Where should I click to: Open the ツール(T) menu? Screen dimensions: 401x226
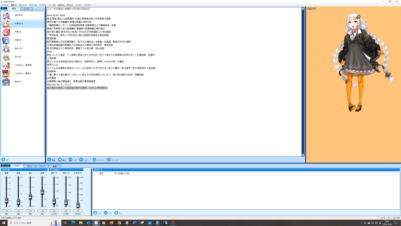tap(78, 5)
